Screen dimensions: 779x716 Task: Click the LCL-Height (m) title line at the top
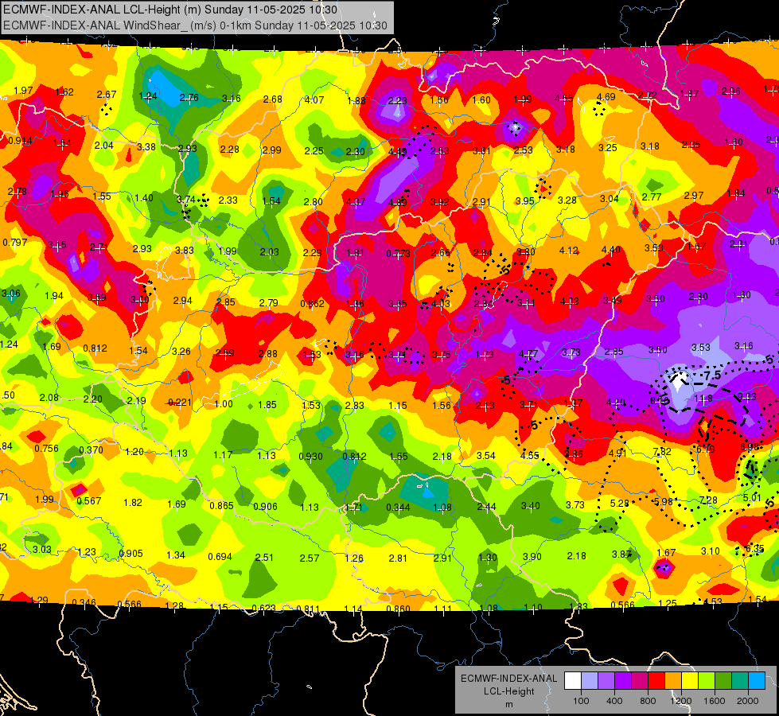pyautogui.click(x=170, y=10)
